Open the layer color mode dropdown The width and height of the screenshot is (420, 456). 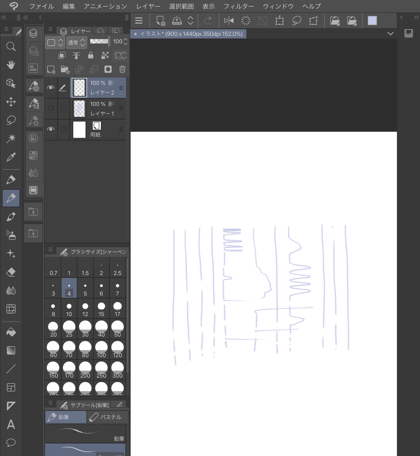click(55, 42)
